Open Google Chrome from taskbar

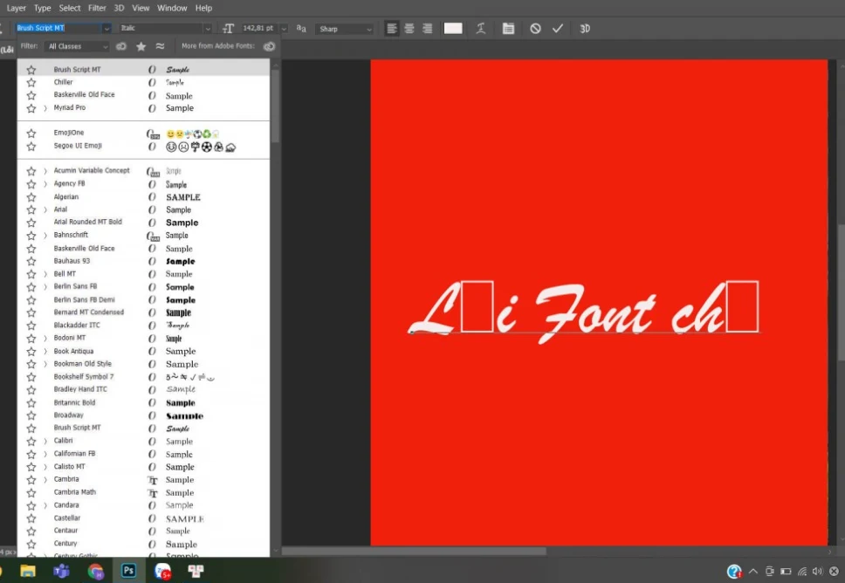[x=95, y=571]
